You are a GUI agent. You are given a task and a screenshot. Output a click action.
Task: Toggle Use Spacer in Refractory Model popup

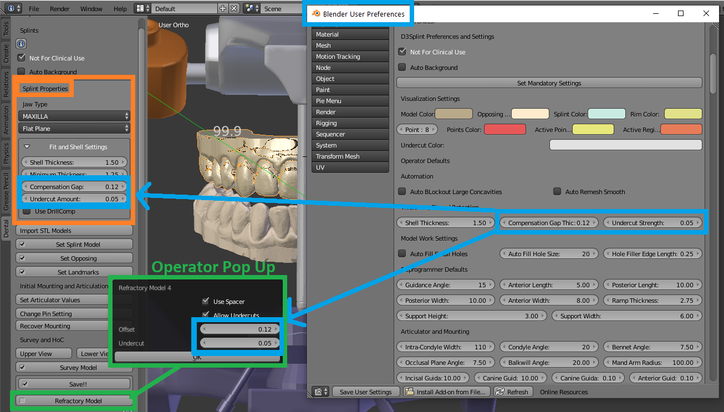206,301
